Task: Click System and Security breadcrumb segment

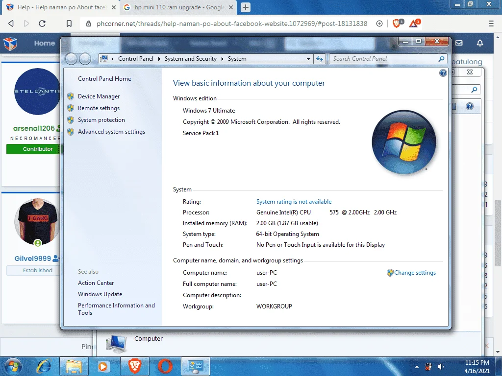Action: [191, 59]
